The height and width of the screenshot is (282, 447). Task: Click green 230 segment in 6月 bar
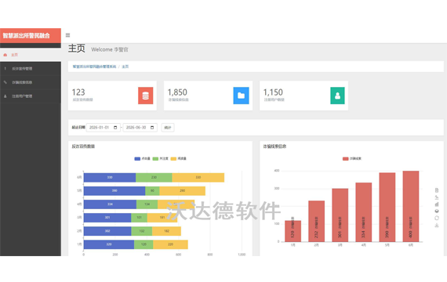pos(154,178)
